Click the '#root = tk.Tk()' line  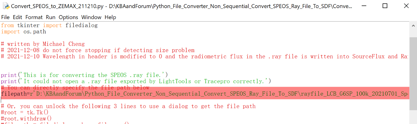click(24, 113)
